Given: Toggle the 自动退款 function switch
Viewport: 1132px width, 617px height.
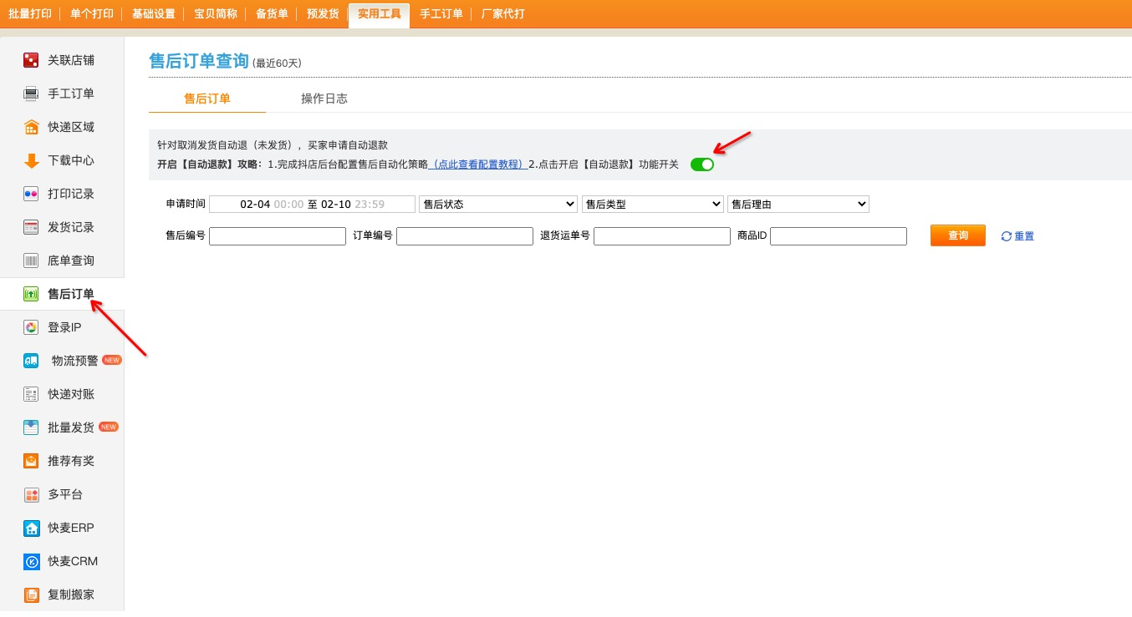Looking at the screenshot, I should click(701, 164).
